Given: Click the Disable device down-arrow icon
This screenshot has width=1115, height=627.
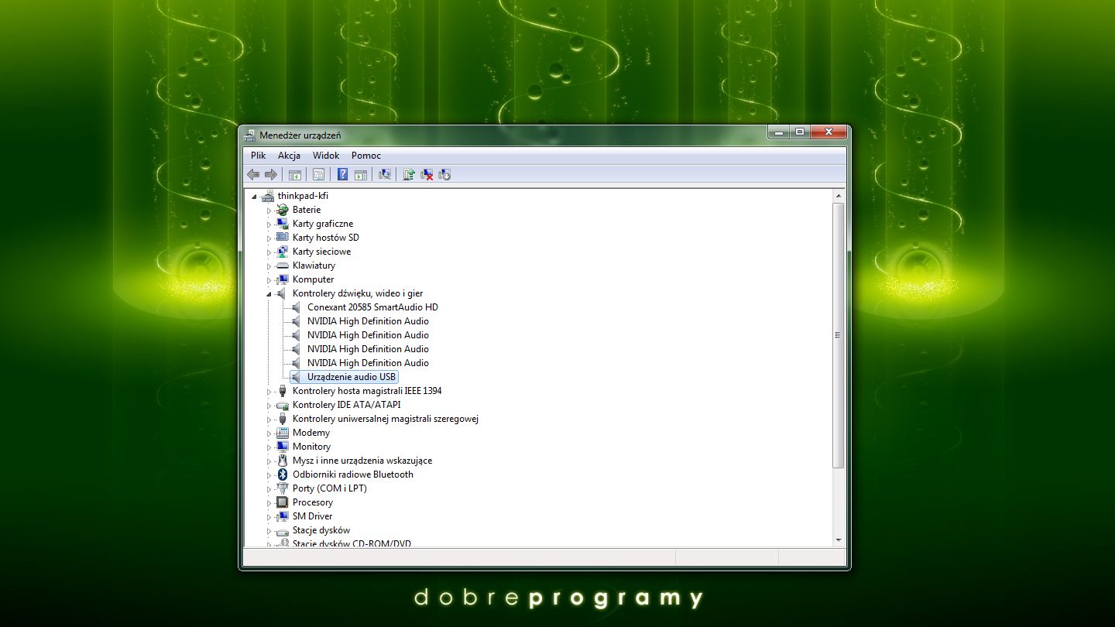Looking at the screenshot, I should (x=444, y=175).
